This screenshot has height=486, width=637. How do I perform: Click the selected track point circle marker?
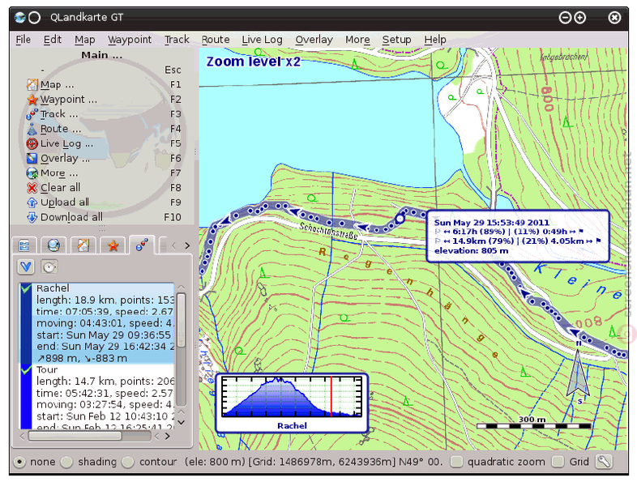click(x=400, y=219)
